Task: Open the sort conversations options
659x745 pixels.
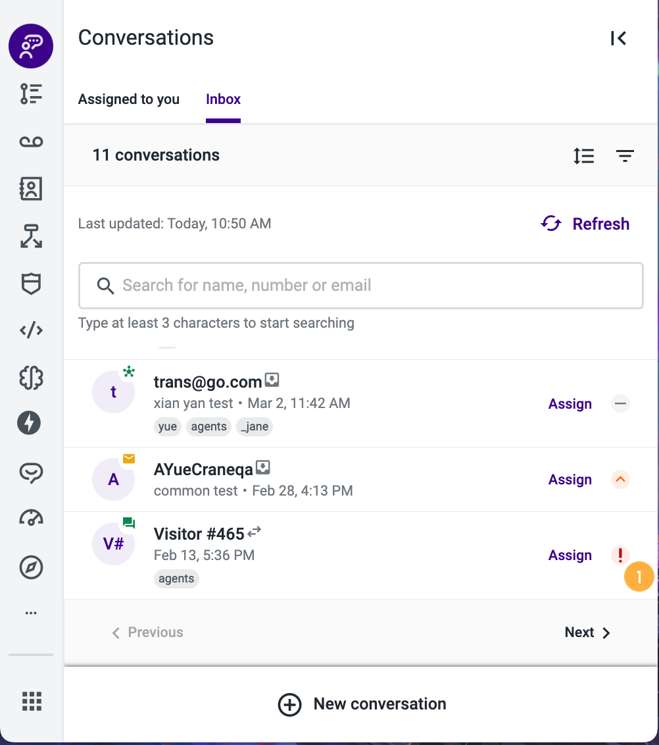Action: (x=583, y=156)
